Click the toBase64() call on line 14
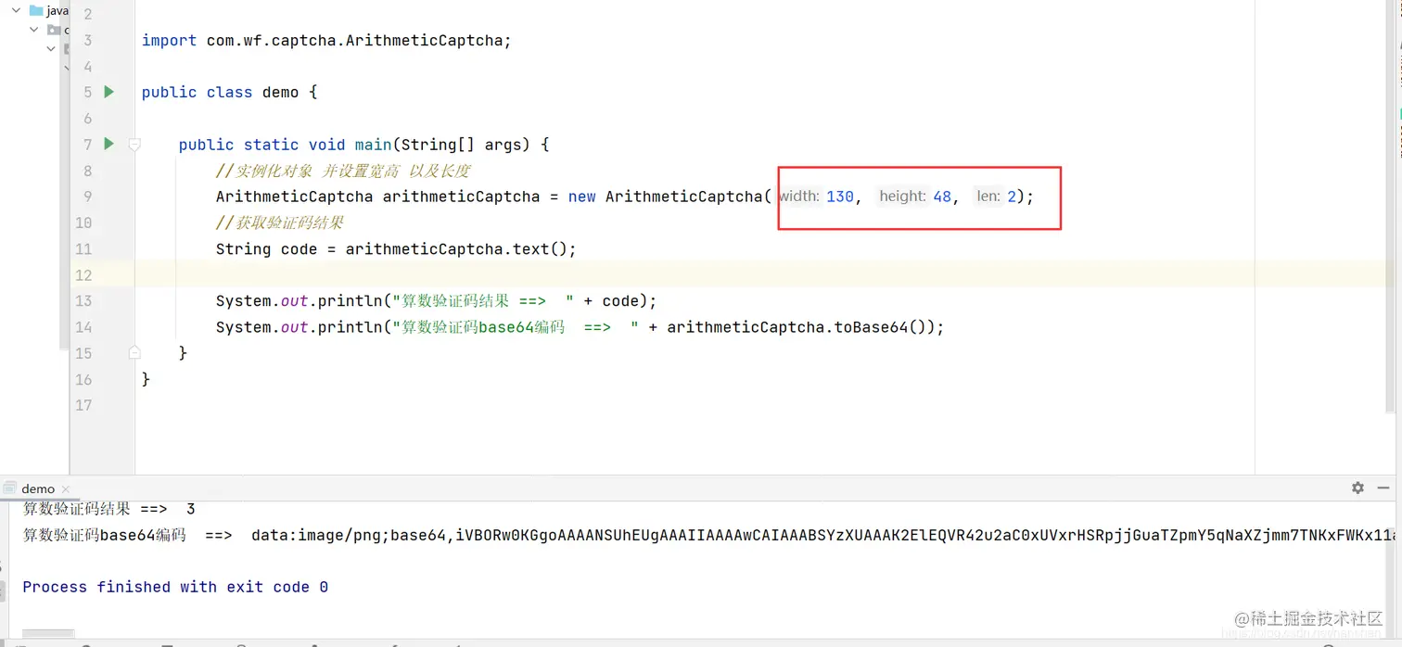 880,327
